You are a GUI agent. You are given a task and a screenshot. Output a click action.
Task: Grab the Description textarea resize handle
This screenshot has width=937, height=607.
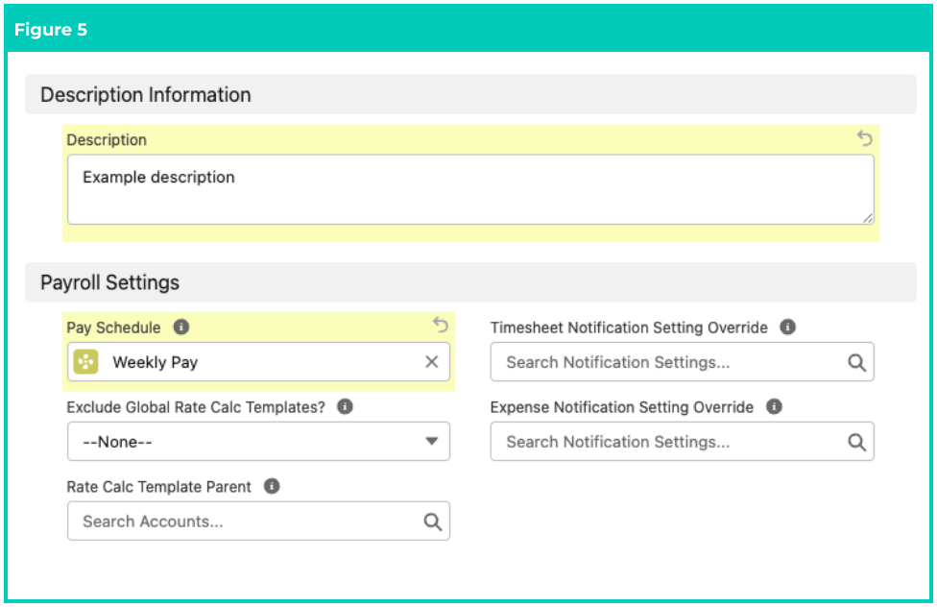868,218
